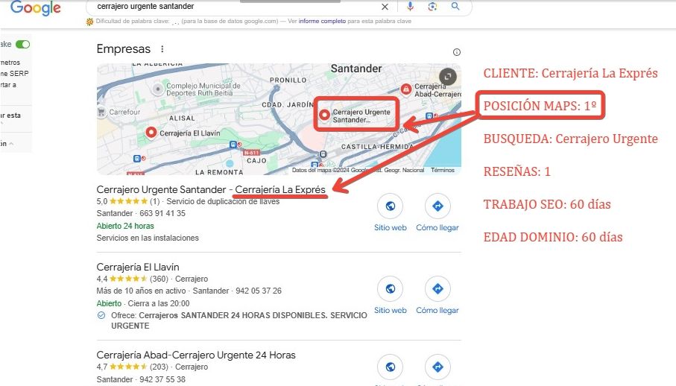Expand the map to full view
Screen dimensions: 676x386
[x=448, y=77]
